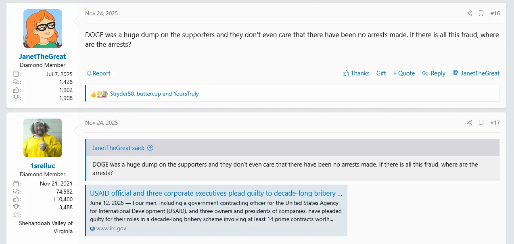
Task: Open USAID bribery article link
Action: click(216, 193)
